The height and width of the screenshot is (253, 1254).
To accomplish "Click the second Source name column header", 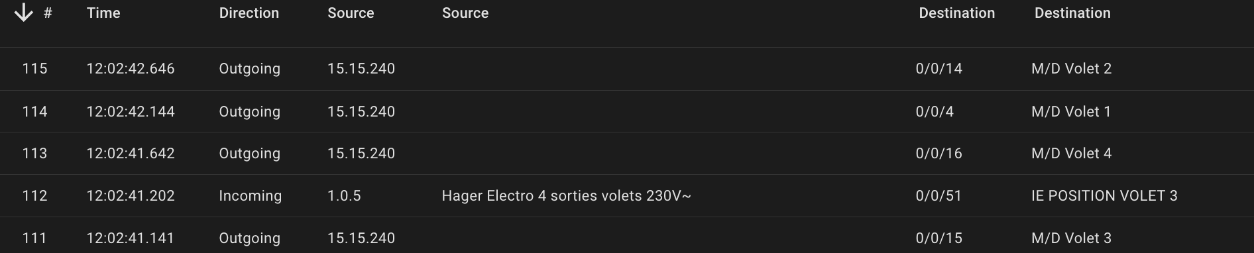I will pyautogui.click(x=465, y=13).
